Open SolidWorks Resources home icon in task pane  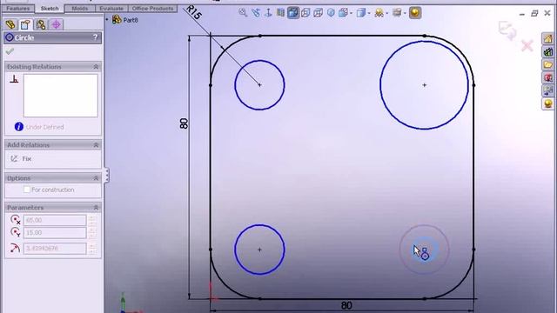point(547,38)
